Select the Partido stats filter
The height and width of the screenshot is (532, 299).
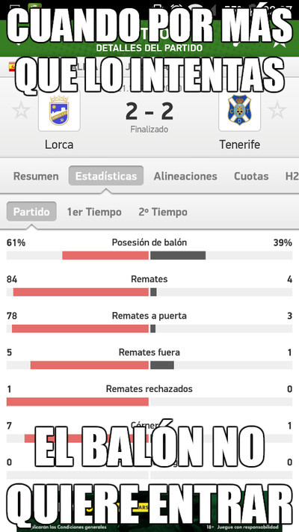click(31, 212)
